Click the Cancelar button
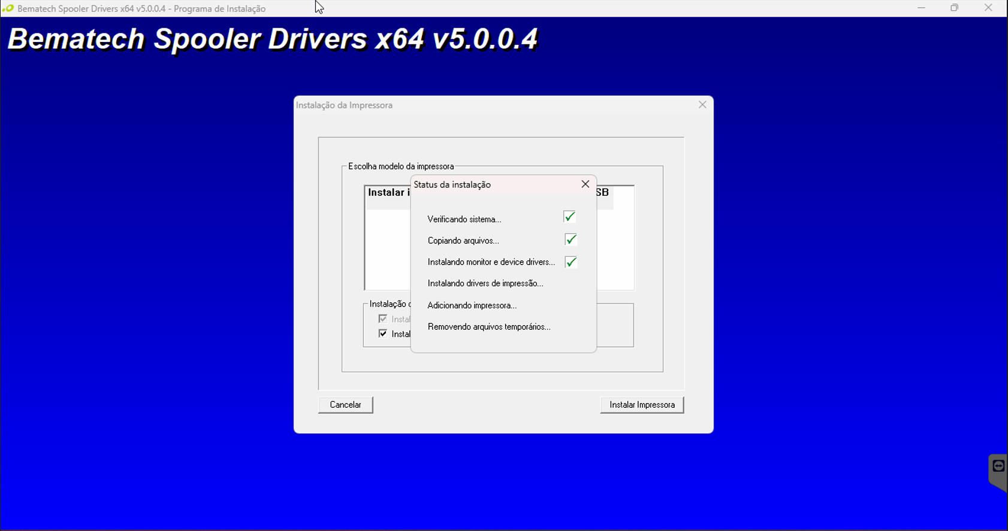This screenshot has height=531, width=1008. pos(346,405)
